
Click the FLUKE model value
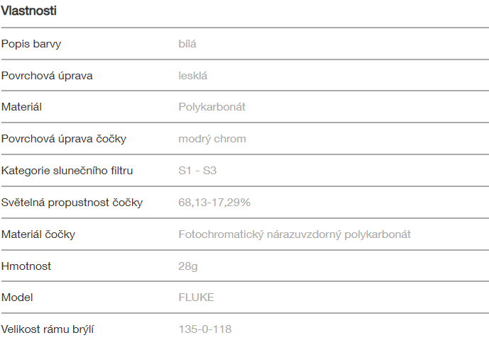(196, 297)
